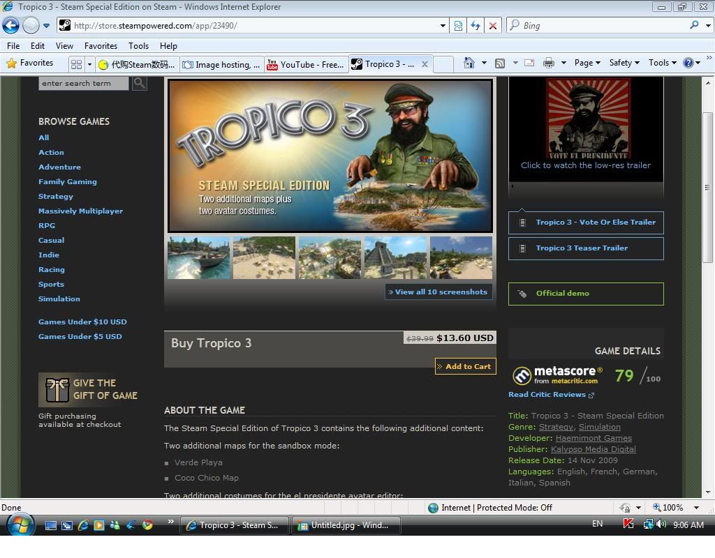This screenshot has height=558, width=715.
Task: Open the search provider dropdown arrow
Action: pyautogui.click(x=708, y=26)
